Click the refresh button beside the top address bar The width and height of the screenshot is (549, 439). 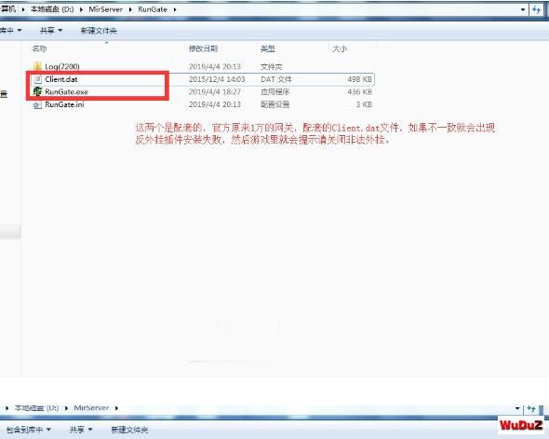(x=536, y=9)
